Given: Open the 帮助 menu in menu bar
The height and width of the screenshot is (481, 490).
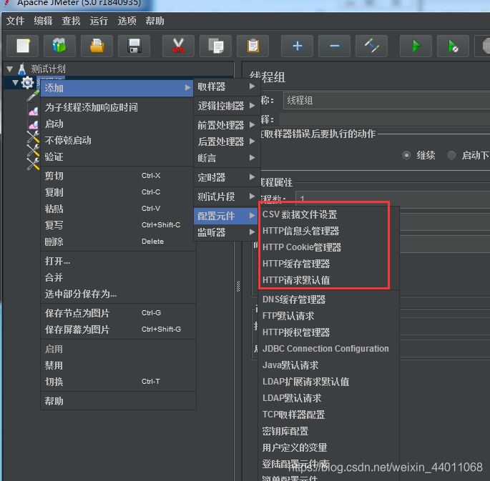Looking at the screenshot, I should (155, 21).
